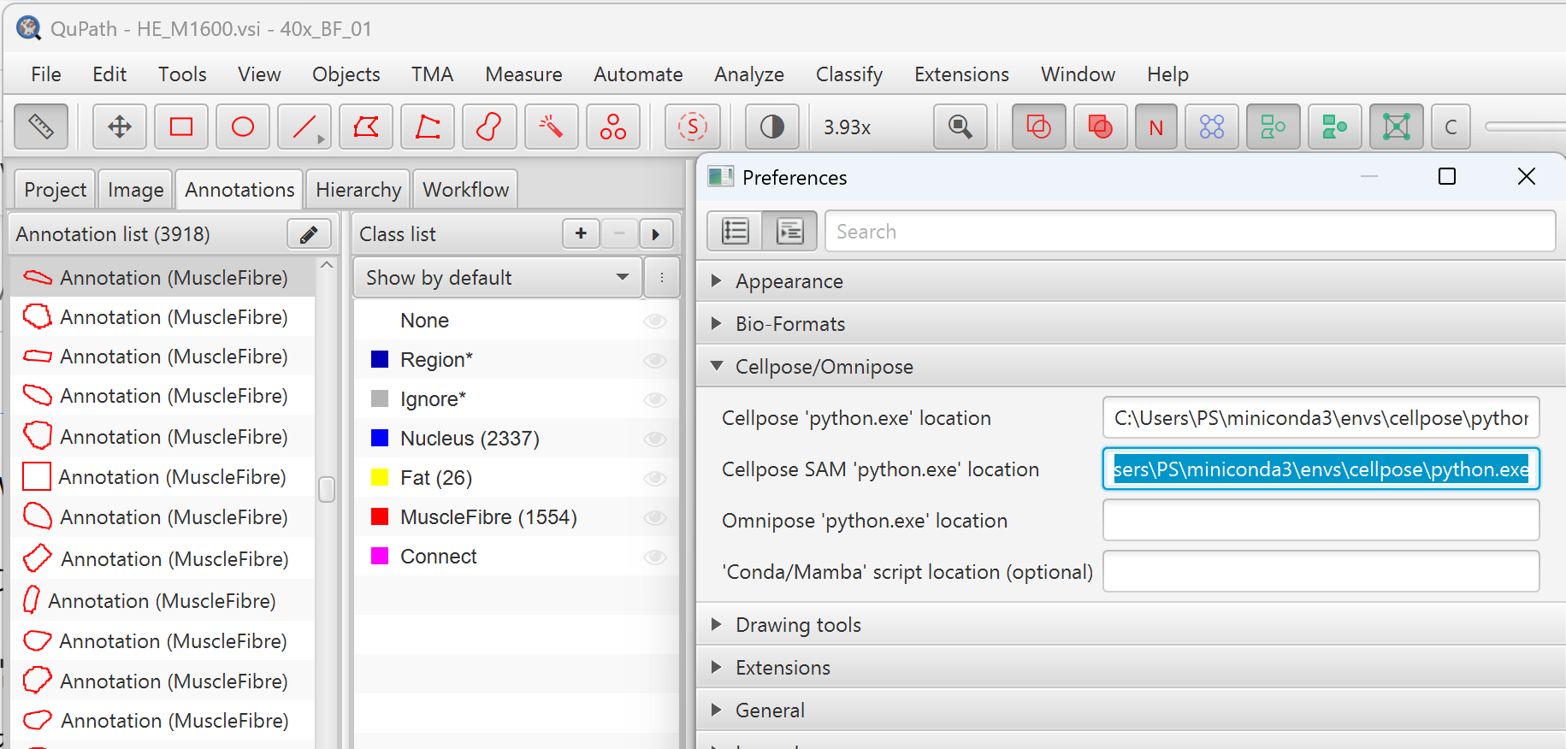Select the rectangular Annotation (MuscleFibre) row

163,477
